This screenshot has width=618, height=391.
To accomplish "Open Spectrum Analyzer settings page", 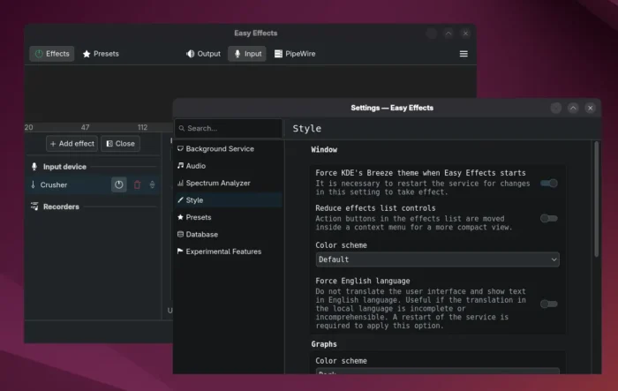I will 218,183.
